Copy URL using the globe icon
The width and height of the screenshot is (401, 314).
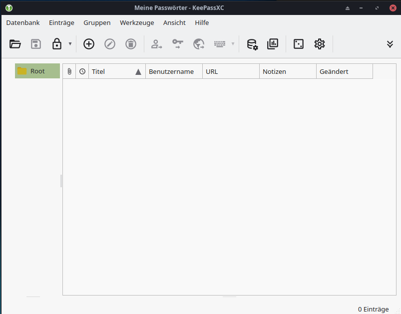(x=199, y=44)
